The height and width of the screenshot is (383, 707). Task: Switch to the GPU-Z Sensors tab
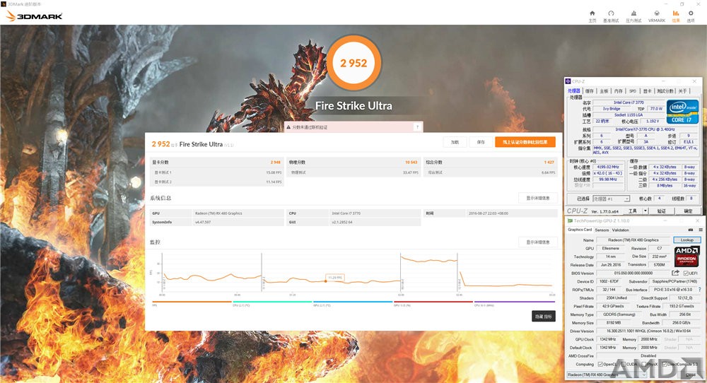602,230
